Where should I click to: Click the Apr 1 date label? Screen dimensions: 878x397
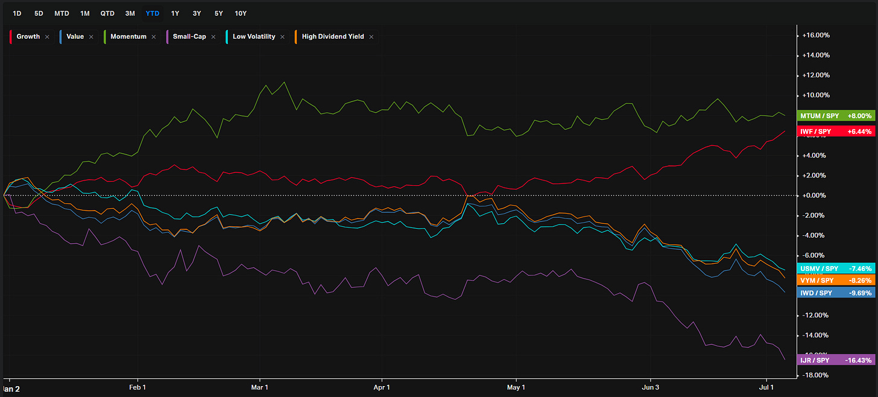click(x=382, y=387)
